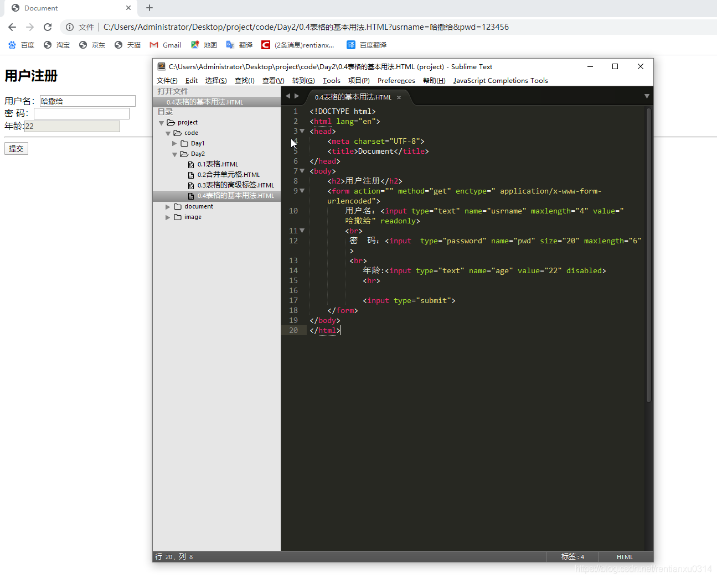The height and width of the screenshot is (579, 717).
Task: Click the site info icon in address bar
Action: 70,27
